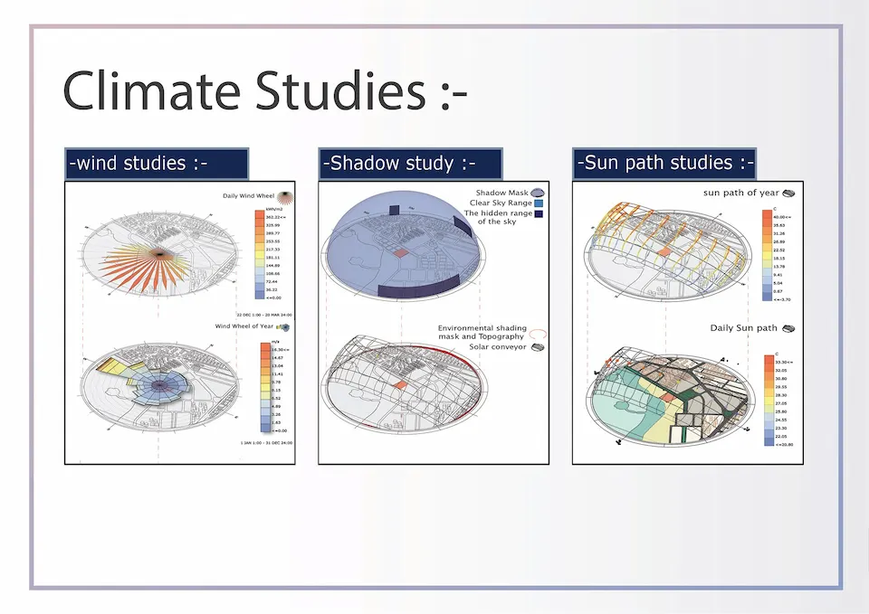The image size is (869, 614).
Task: Click the shadow mask dome diagram
Action: tap(407, 244)
